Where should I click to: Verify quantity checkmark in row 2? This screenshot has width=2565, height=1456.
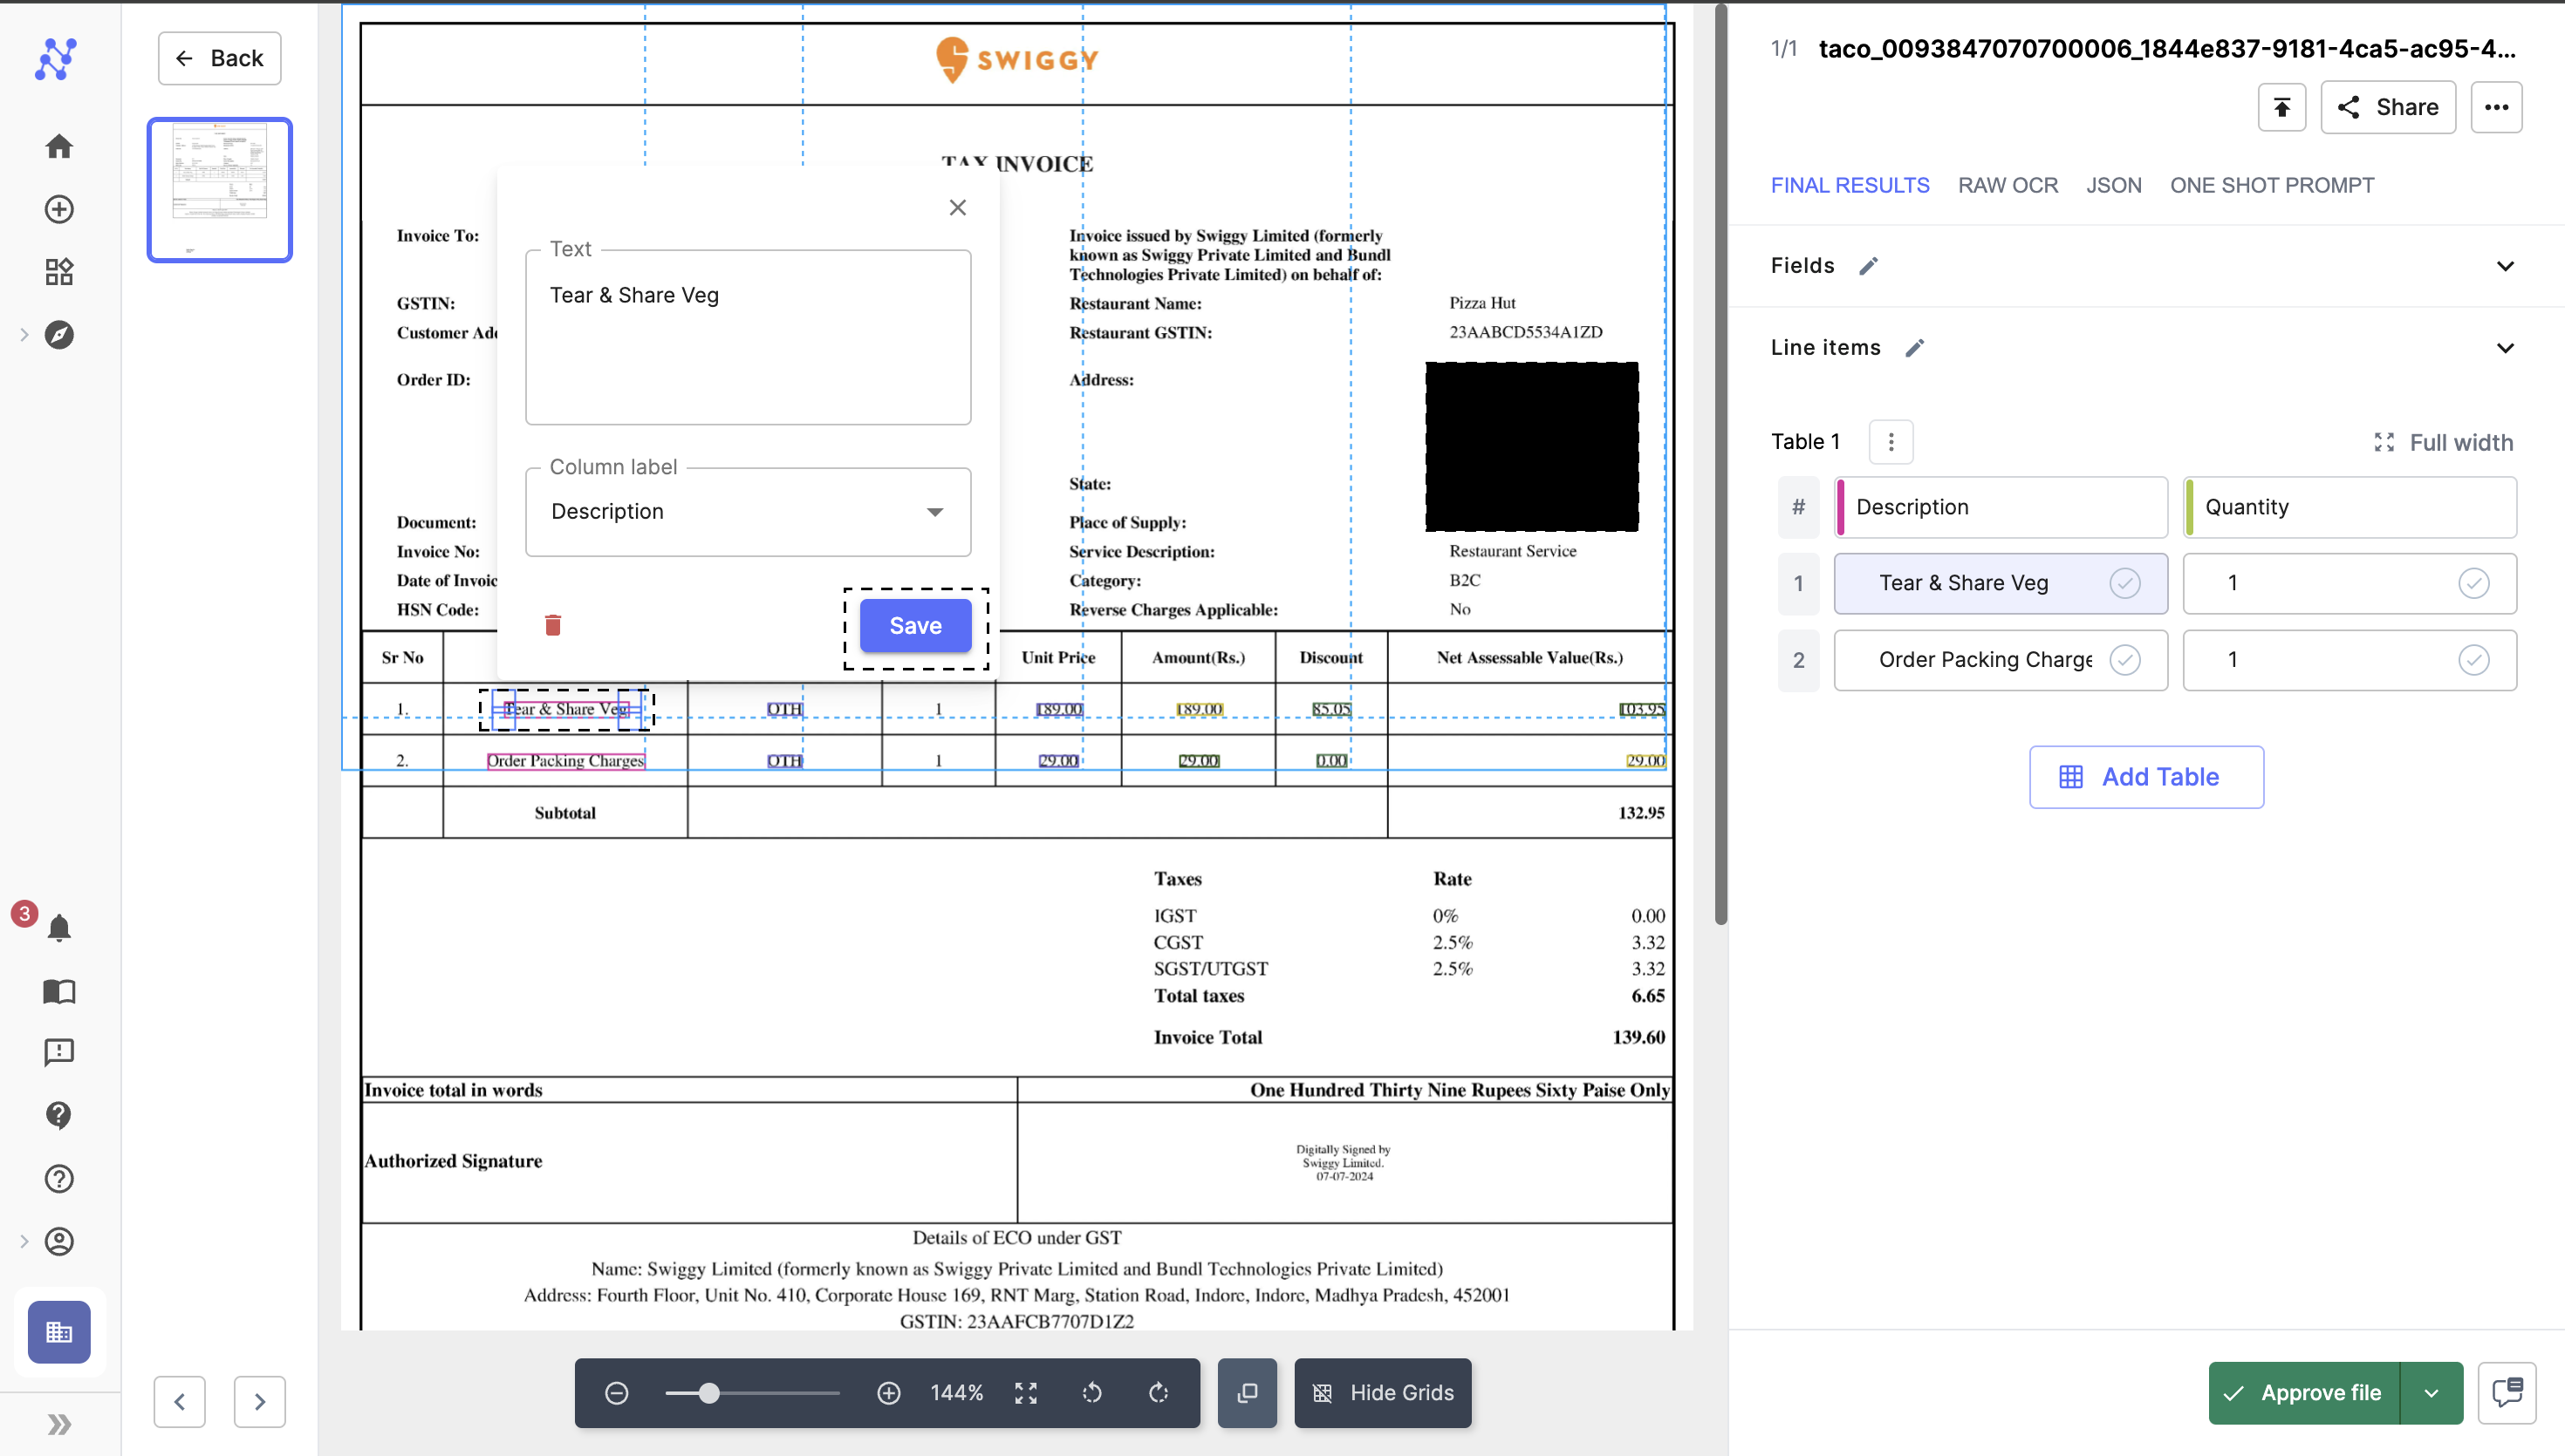(x=2473, y=660)
